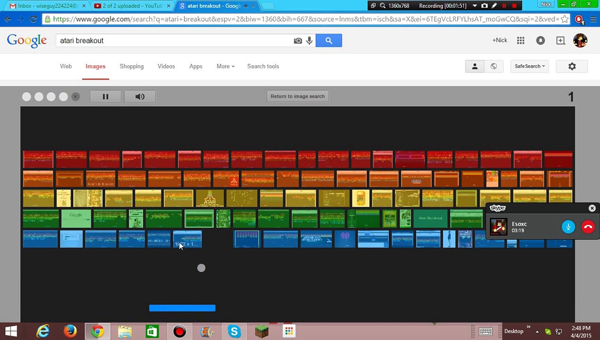The height and width of the screenshot is (340, 600).
Task: Reload the page
Action: [33, 19]
